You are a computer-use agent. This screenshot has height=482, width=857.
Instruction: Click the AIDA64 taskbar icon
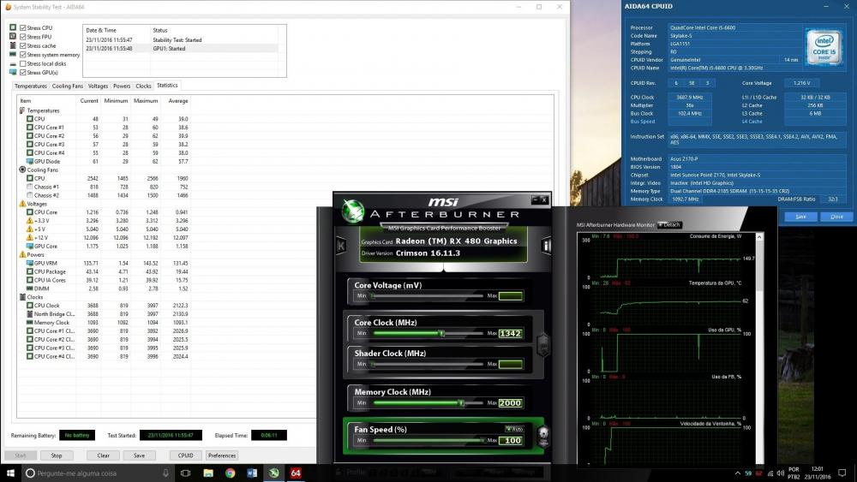[296, 473]
